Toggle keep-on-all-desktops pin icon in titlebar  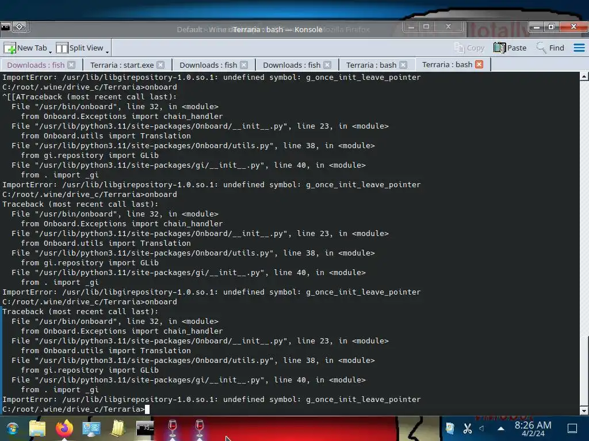click(20, 26)
